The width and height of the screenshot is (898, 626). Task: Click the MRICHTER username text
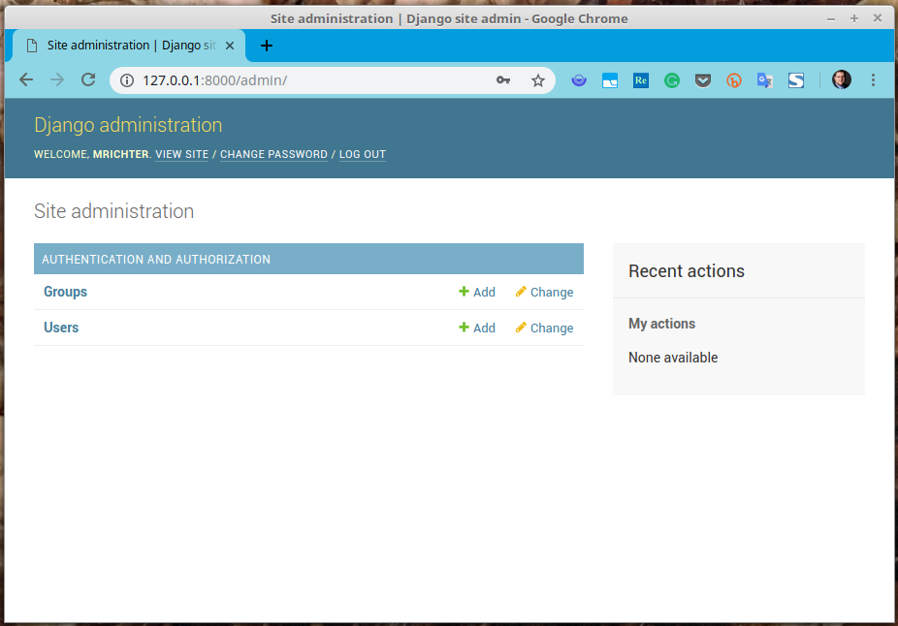pyautogui.click(x=121, y=154)
